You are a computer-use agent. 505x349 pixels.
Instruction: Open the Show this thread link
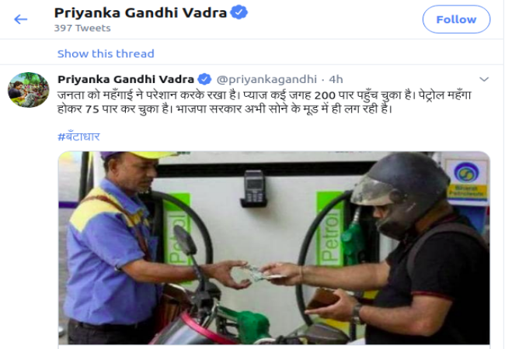click(106, 54)
